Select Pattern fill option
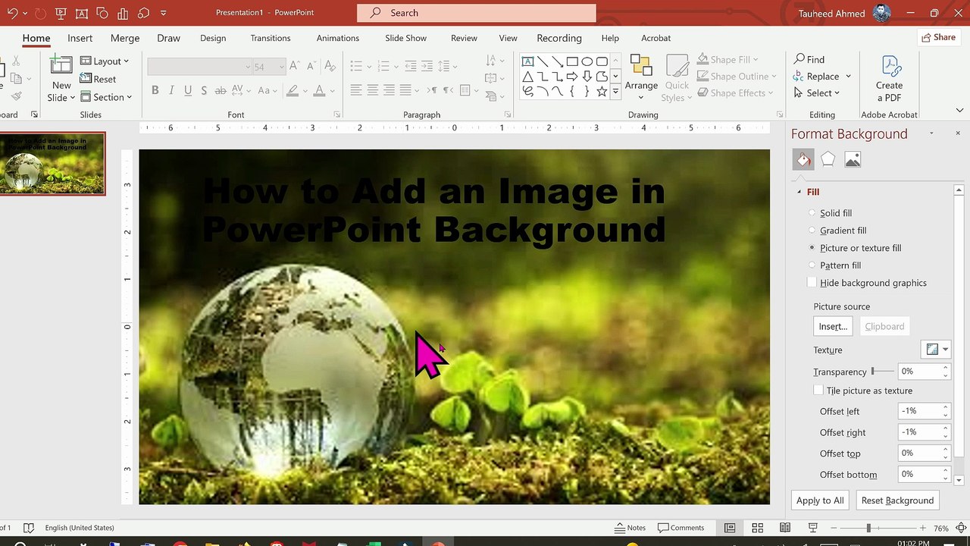Screen dimensions: 970x546 (812, 265)
